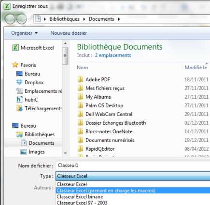Click the Adobe PDF folder icon

(x=80, y=79)
